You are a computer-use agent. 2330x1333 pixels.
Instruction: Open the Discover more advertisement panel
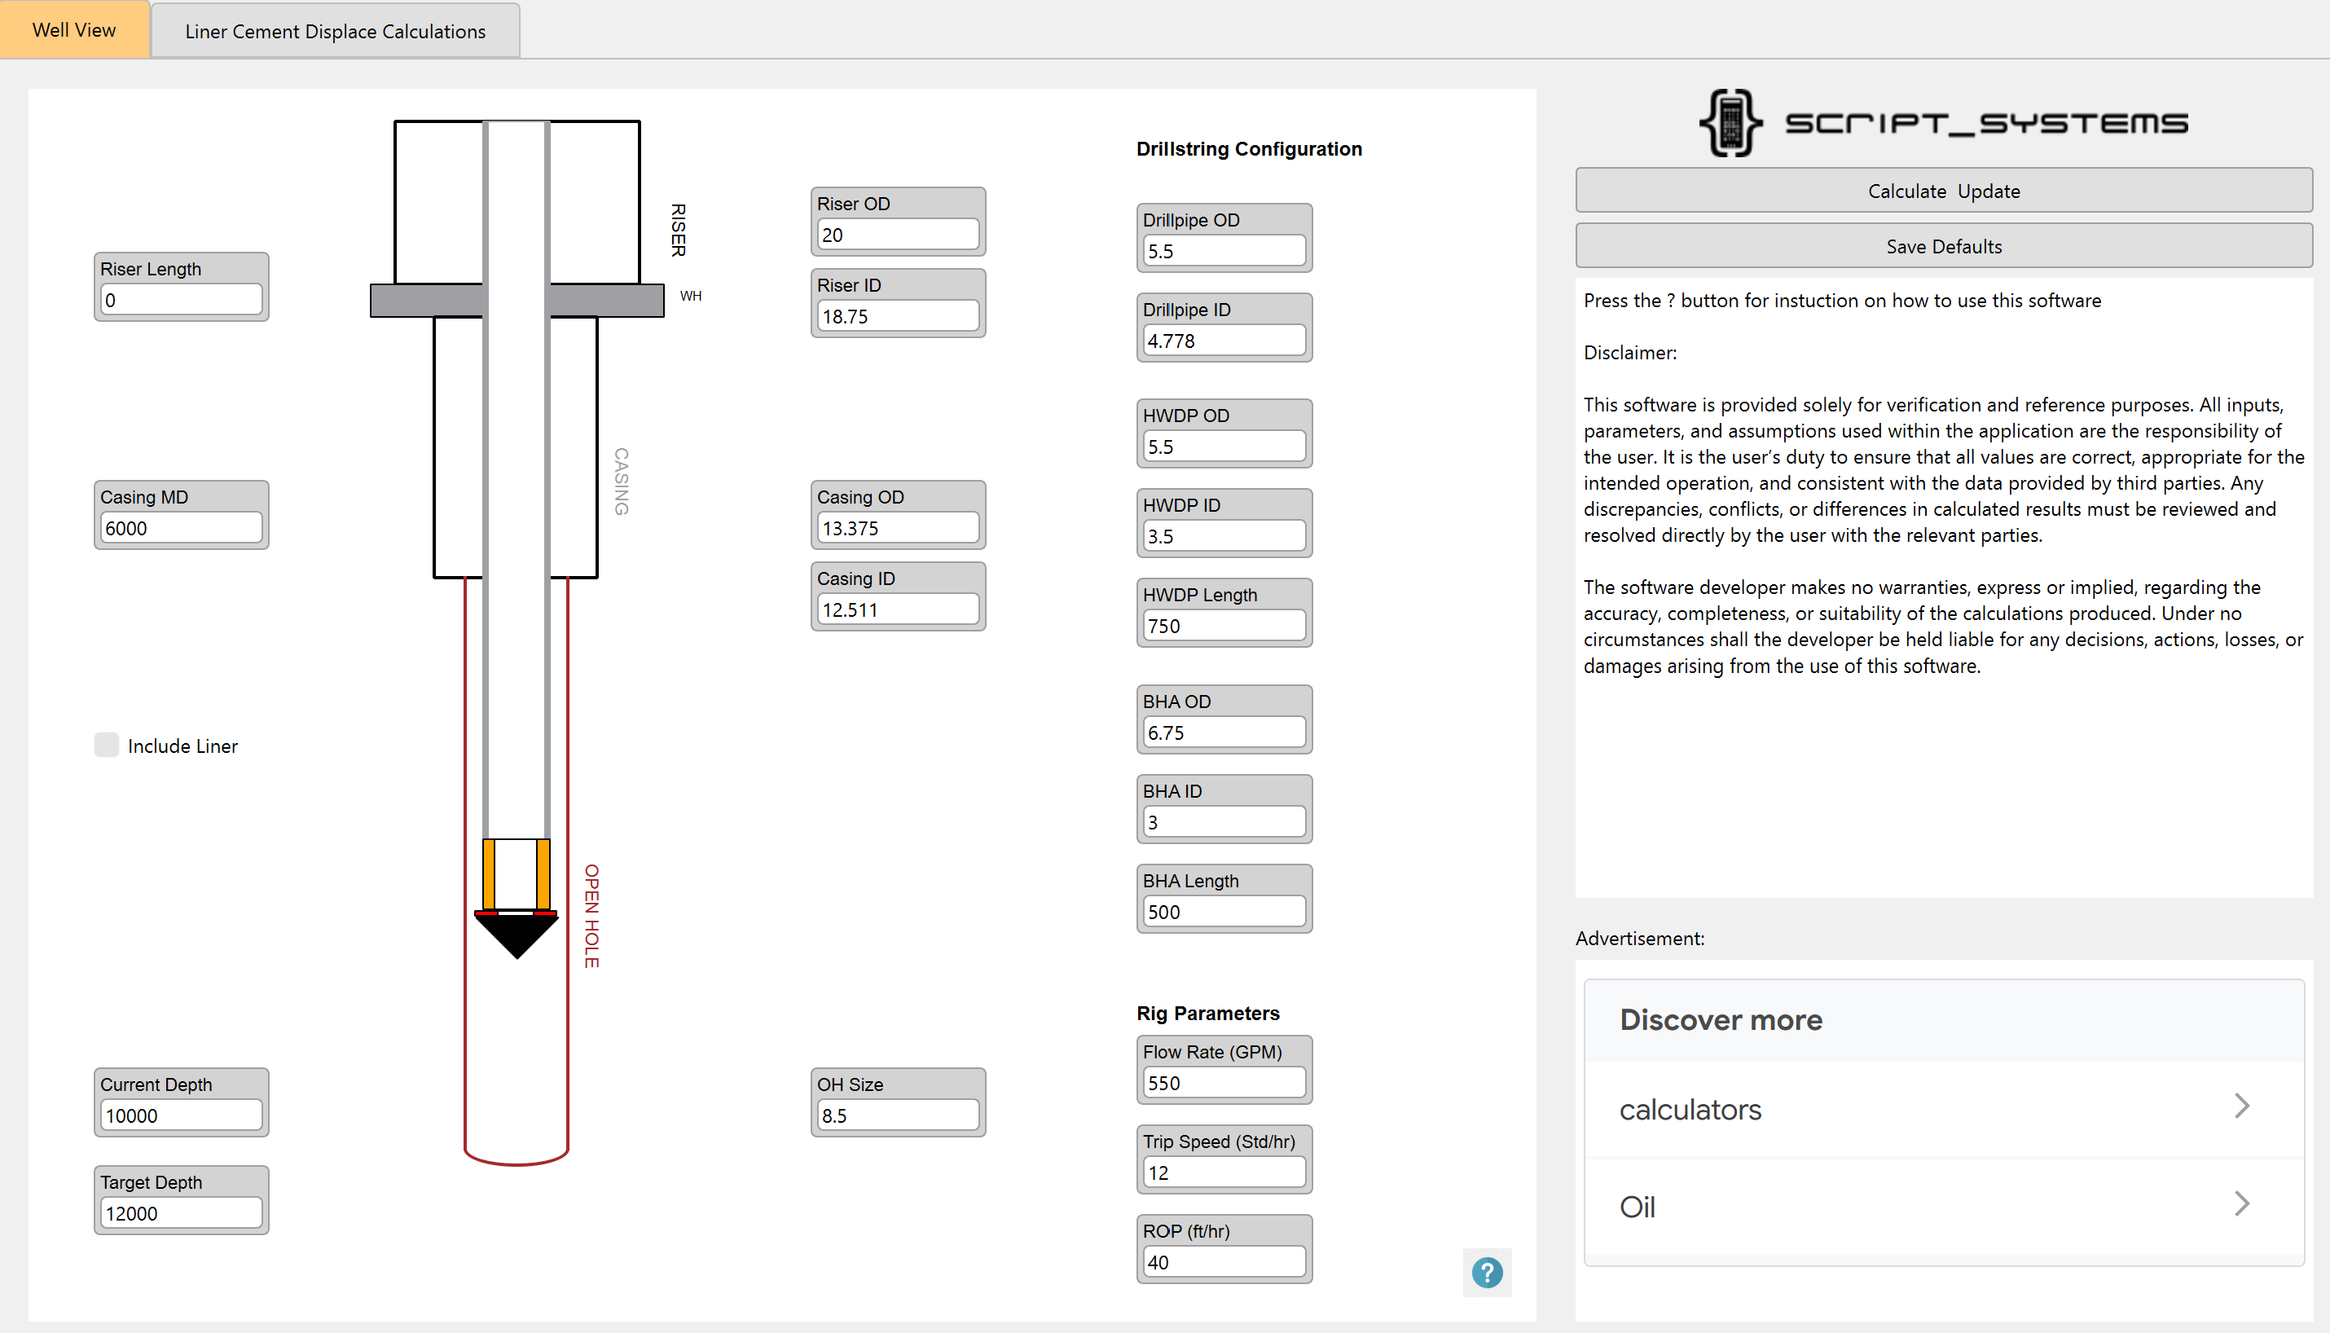pyautogui.click(x=1721, y=1020)
